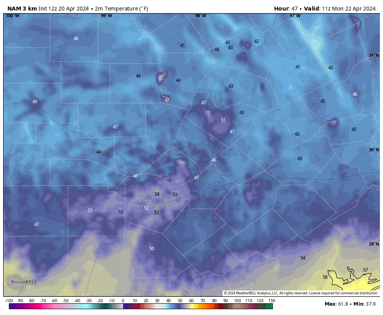
Task: Click the Max value 61.8 readout
Action: 336,304
